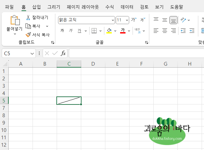The height and width of the screenshot is (150, 204).
Task: Toggle bold formatting (가)
Action: (62, 31)
